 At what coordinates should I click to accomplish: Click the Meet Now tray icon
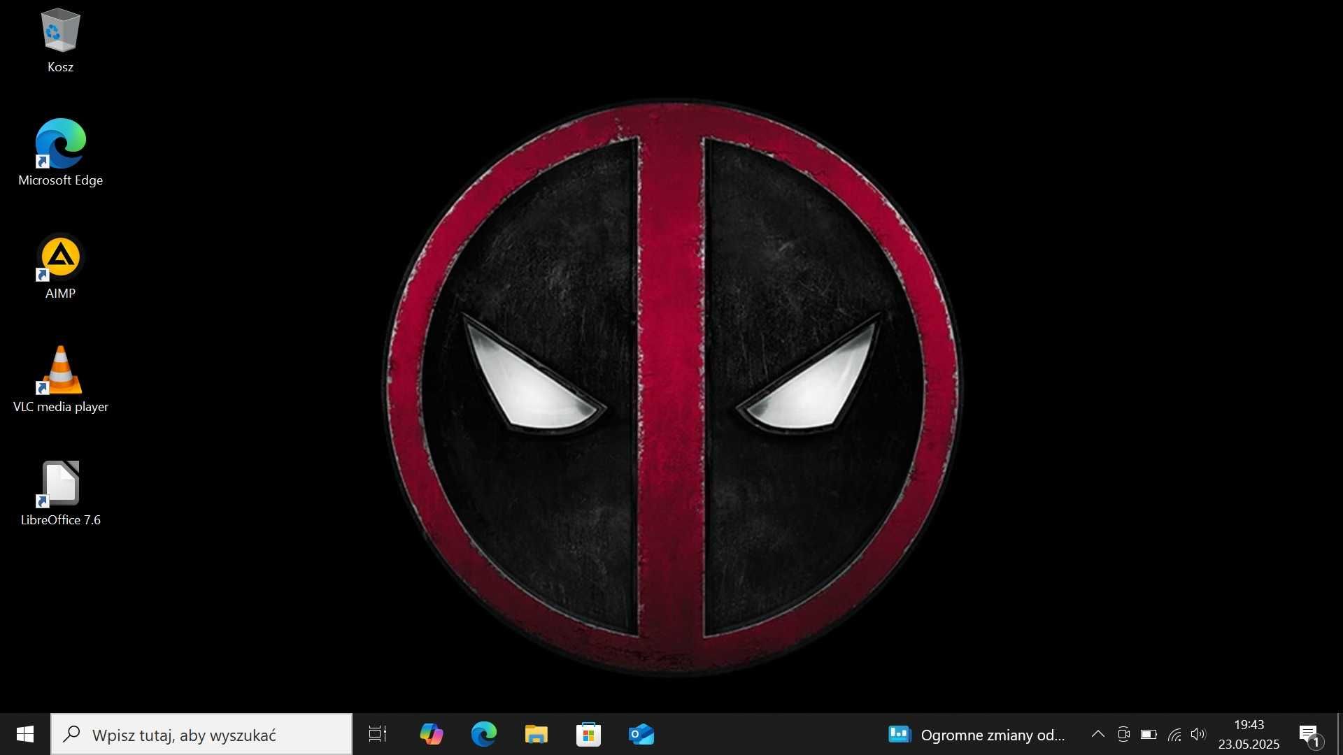point(1123,734)
